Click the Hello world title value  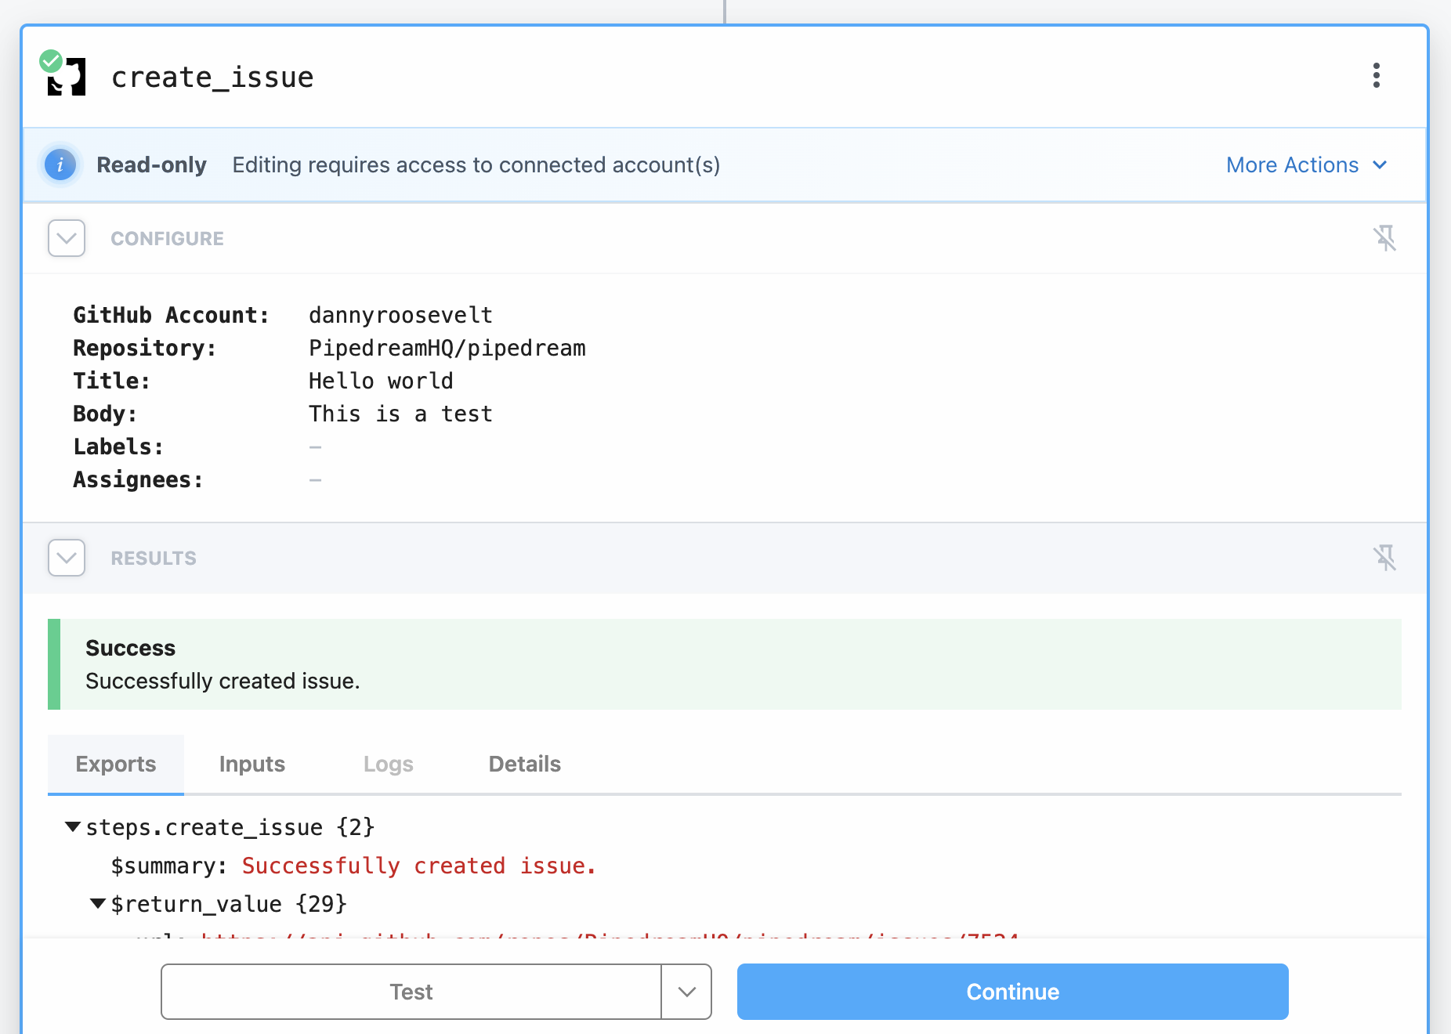click(x=381, y=381)
